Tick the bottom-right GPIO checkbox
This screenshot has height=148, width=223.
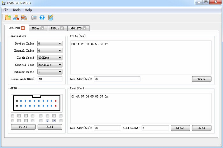pyautogui.click(x=61, y=120)
